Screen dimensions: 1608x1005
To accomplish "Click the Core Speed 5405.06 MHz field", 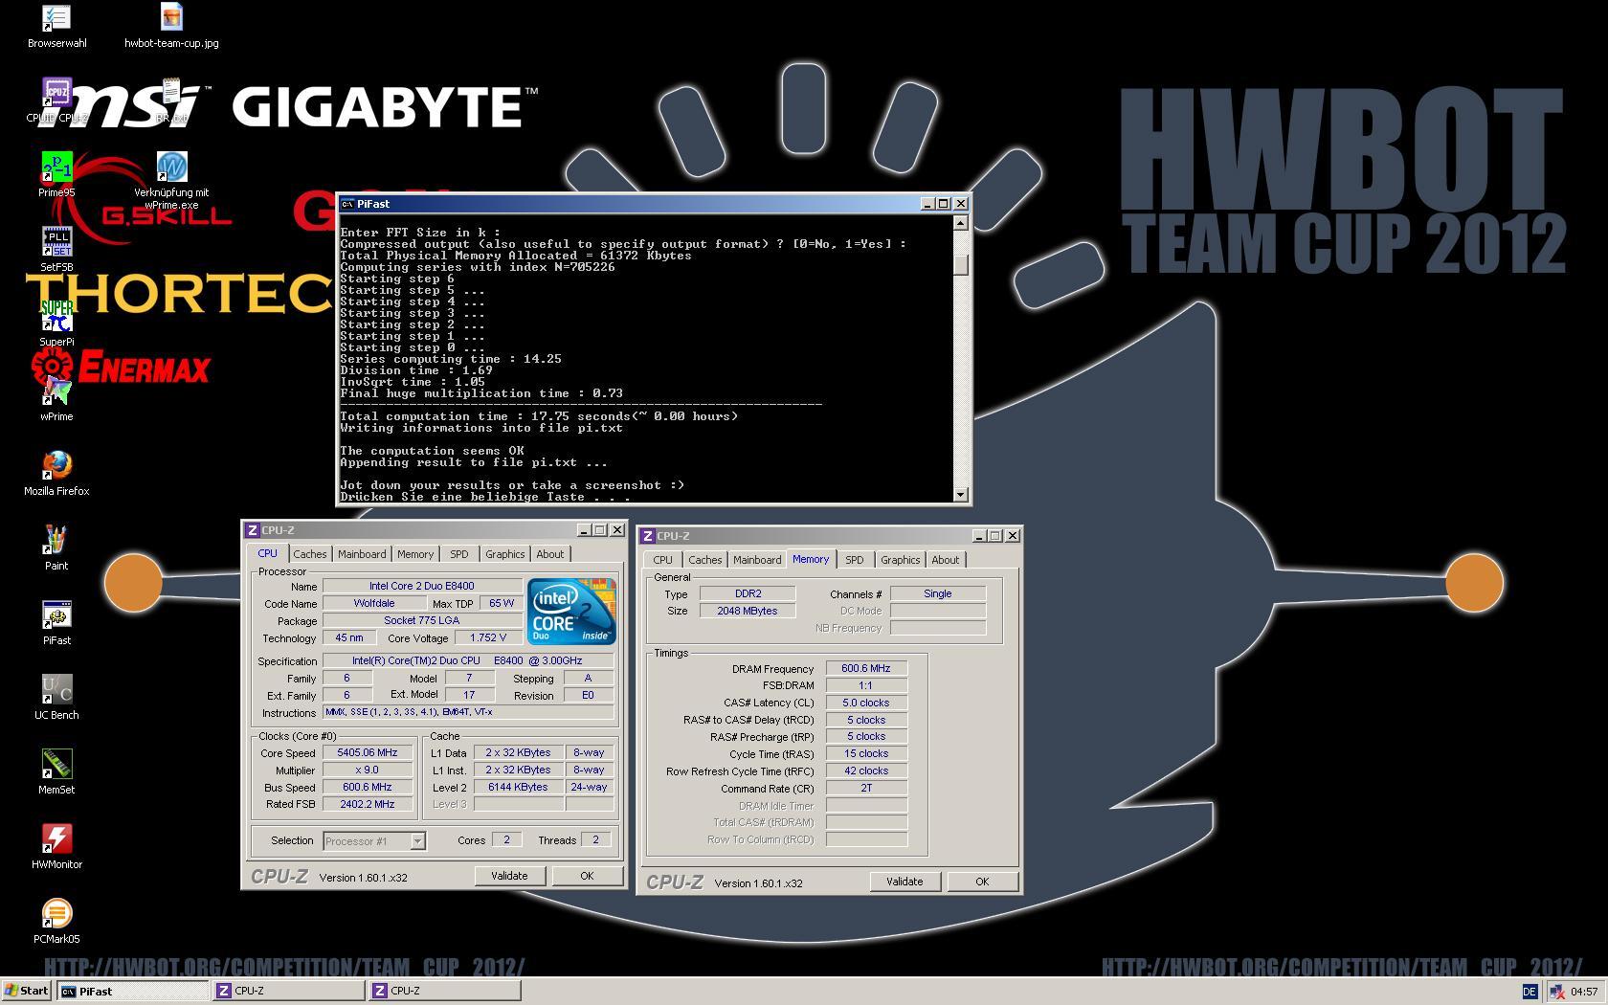I will 368,753.
